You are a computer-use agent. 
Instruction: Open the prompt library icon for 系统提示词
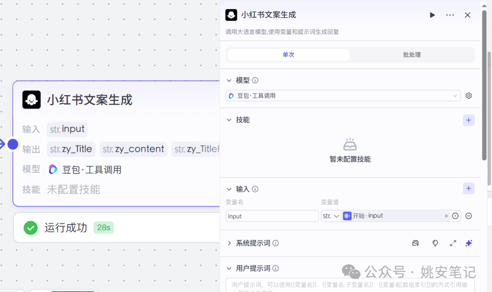click(415, 243)
